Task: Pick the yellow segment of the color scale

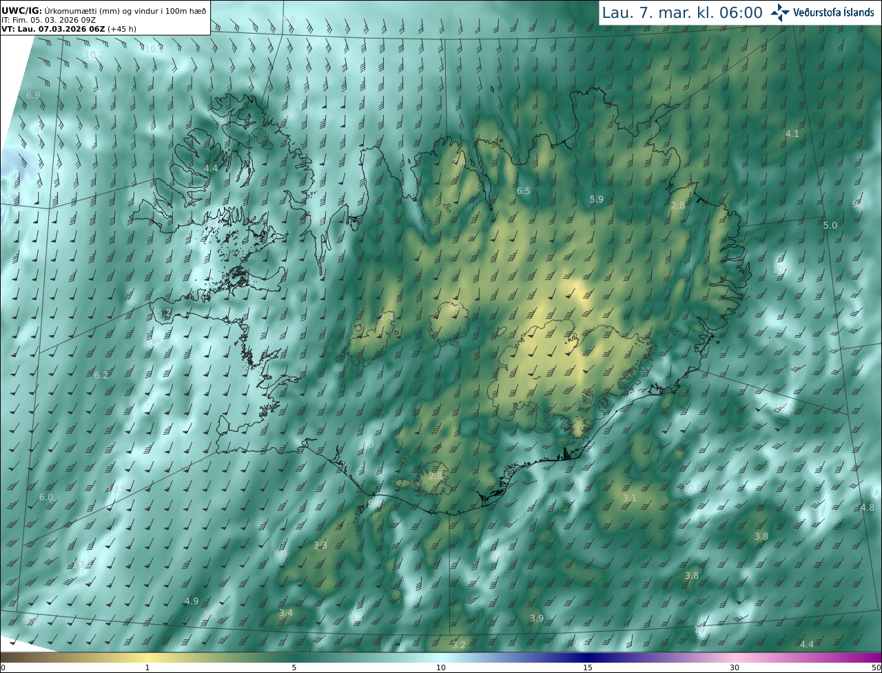Action: coord(147,657)
